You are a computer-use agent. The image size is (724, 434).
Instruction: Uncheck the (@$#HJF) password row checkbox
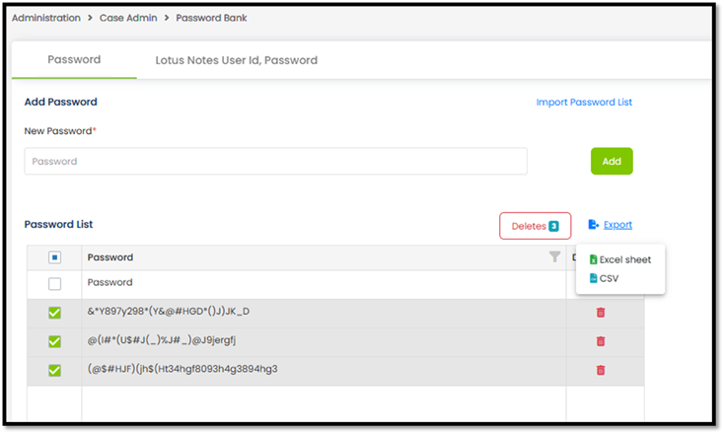pyautogui.click(x=54, y=370)
